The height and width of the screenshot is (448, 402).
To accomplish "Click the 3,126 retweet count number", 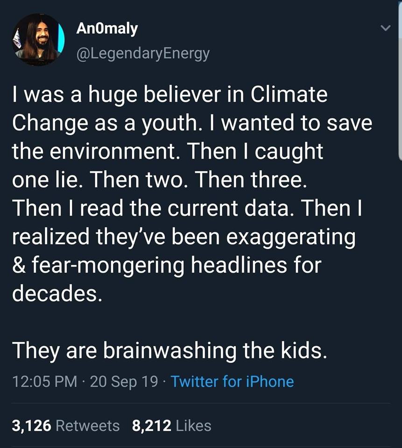I will point(31,425).
